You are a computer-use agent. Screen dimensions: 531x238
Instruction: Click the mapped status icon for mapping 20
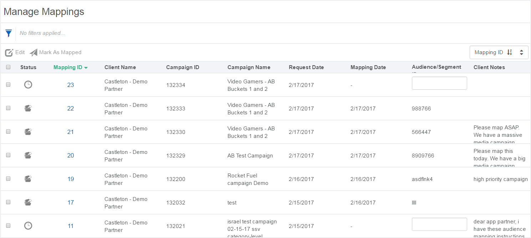point(28,155)
